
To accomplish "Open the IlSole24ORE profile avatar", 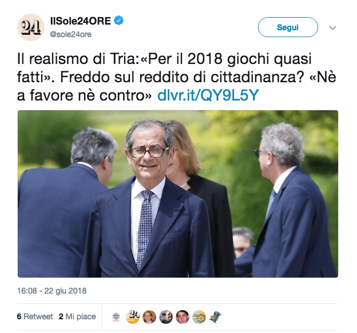I will coord(31,27).
